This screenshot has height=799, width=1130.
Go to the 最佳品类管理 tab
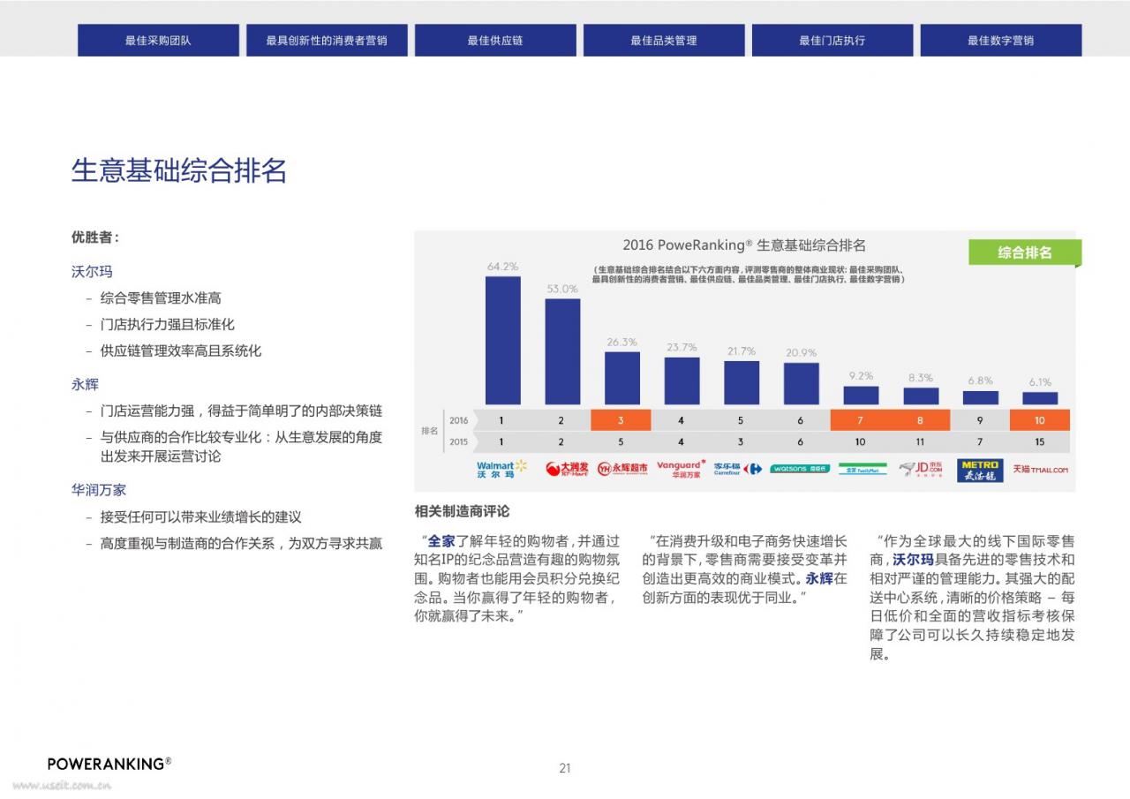click(x=664, y=41)
